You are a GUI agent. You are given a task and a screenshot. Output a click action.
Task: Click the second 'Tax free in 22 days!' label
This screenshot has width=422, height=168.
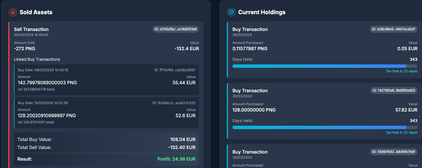point(402,133)
